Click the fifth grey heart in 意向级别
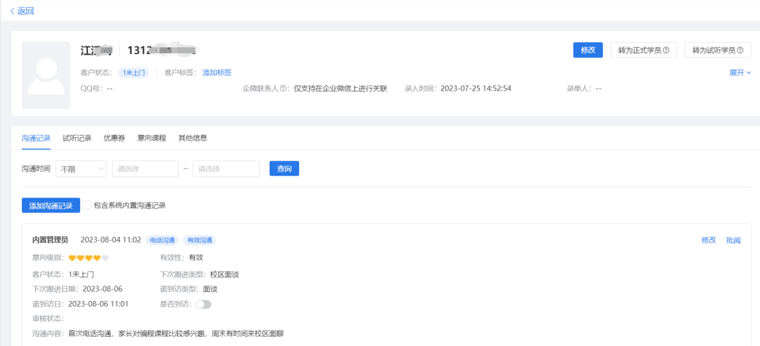760x346 pixels. 106,258
